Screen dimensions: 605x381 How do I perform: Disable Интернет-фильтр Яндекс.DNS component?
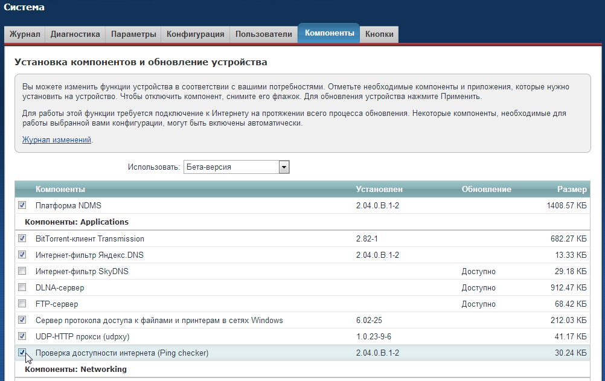pos(22,255)
